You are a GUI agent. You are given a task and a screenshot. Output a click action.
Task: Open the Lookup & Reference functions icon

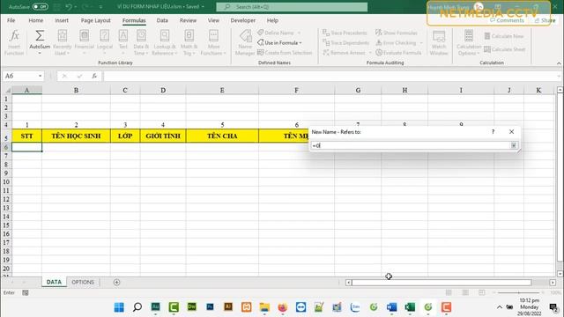click(165, 35)
